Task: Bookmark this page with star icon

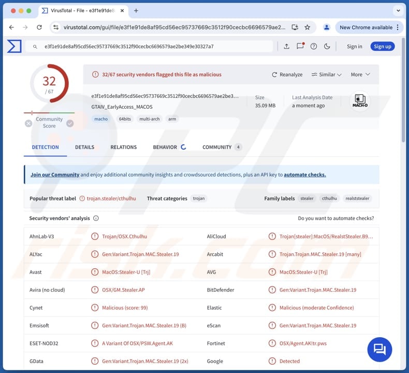Action: 307,27
